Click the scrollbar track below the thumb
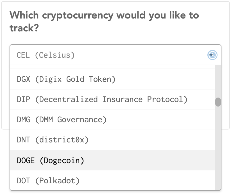Viewport: 231px width, 194px height. (218, 148)
